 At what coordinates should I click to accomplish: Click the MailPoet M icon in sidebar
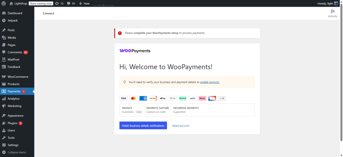point(4,59)
